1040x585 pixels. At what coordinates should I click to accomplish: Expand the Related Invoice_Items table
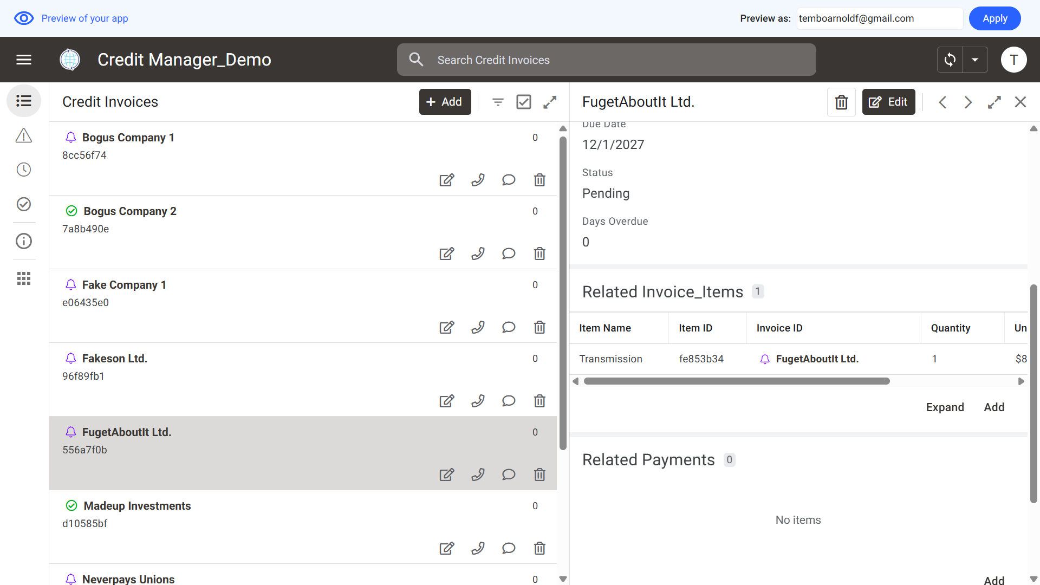pos(945,407)
